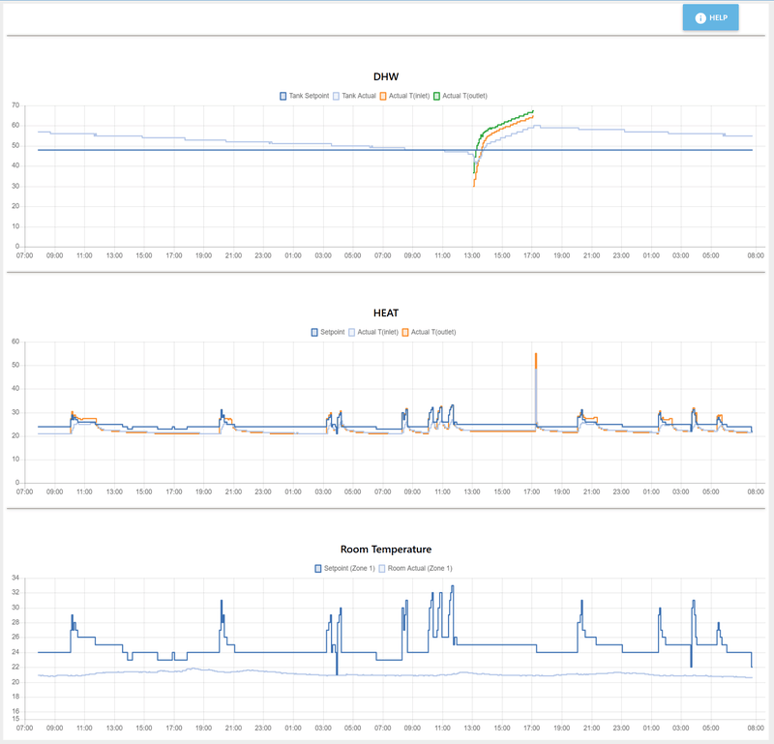The width and height of the screenshot is (774, 744).
Task: Toggle Setpoint (Zone 1) legend item
Action: click(345, 569)
